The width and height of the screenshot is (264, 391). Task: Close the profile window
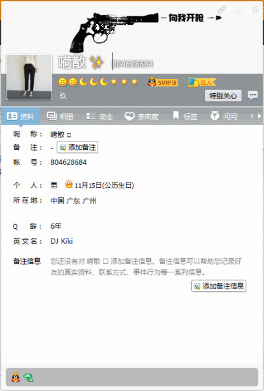255,10
